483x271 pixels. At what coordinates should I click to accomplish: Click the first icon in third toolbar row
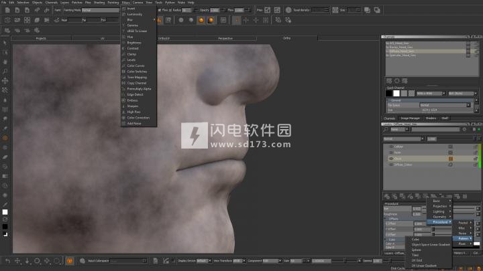pyautogui.click(x=7, y=30)
